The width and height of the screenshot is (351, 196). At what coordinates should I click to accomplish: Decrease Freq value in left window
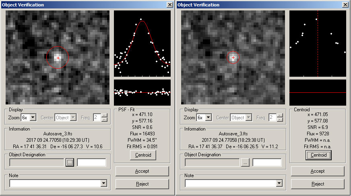coord(104,119)
